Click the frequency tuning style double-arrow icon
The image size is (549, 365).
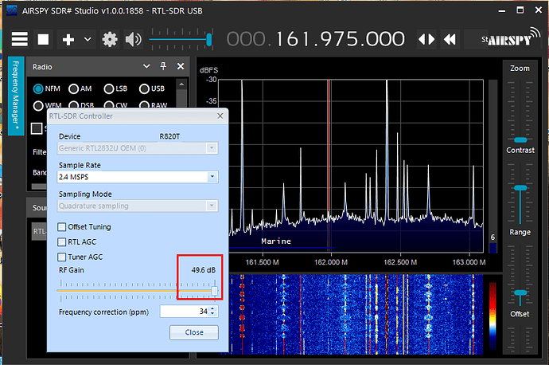426,39
